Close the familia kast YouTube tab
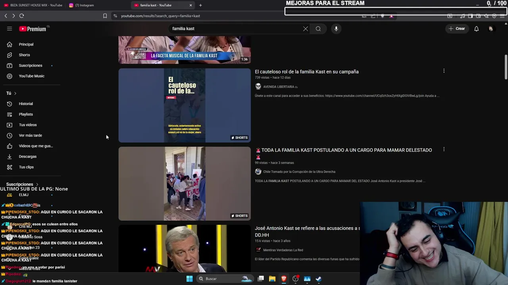The image size is (508, 285). pyautogui.click(x=190, y=5)
